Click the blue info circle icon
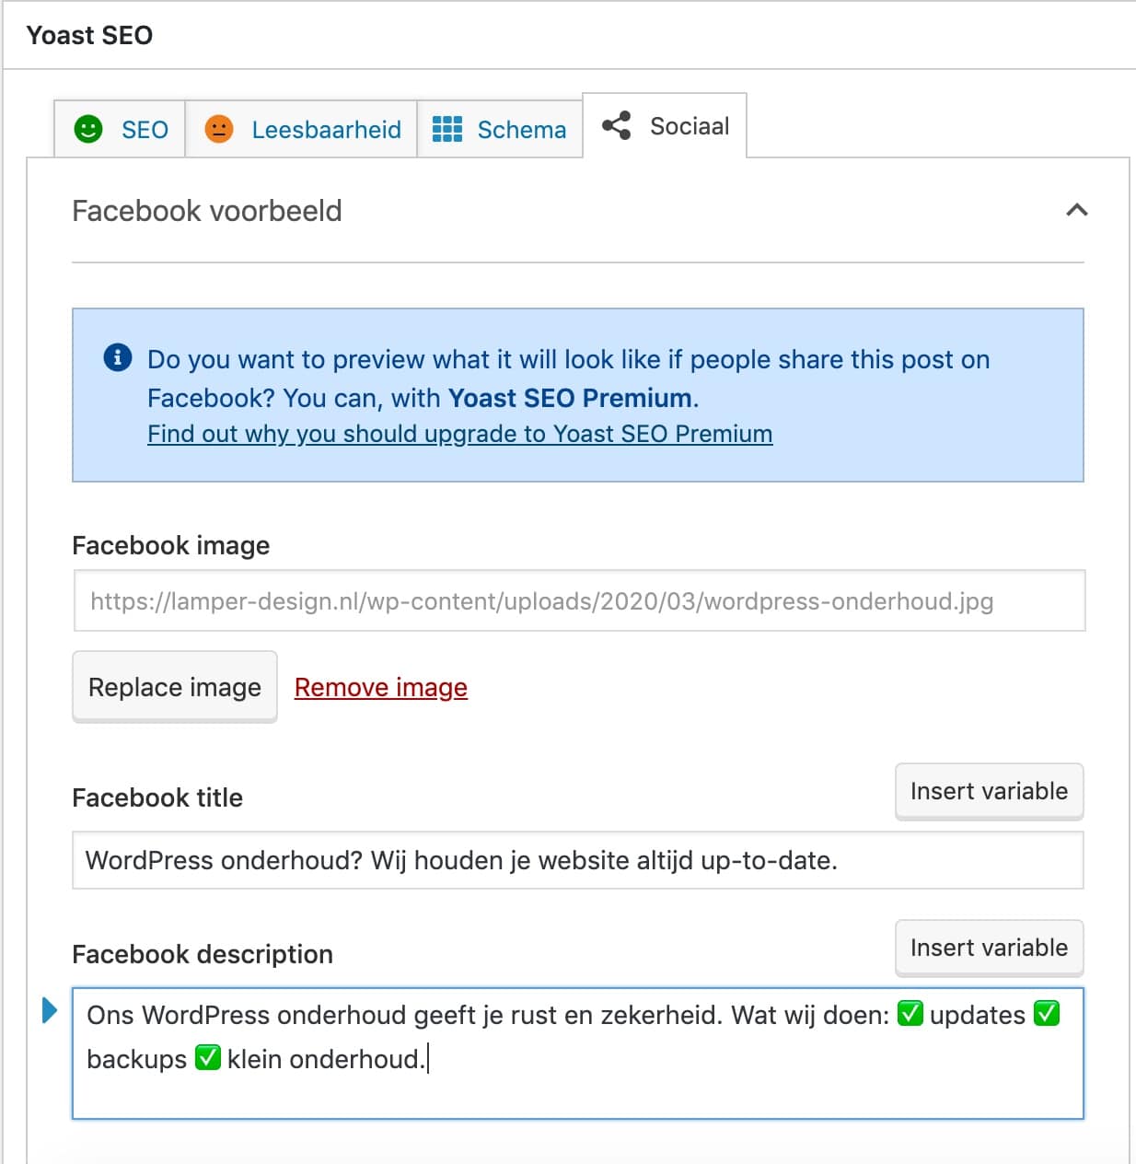 118,356
